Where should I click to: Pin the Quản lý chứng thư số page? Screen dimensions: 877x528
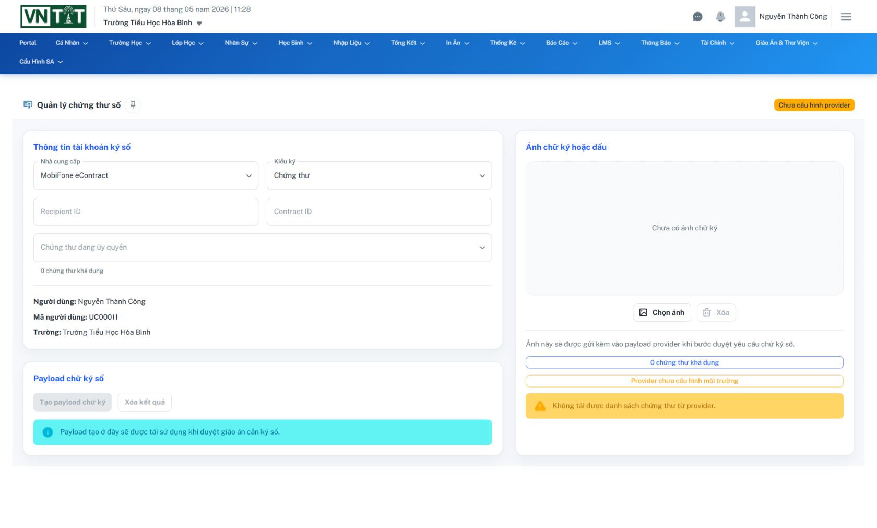tap(133, 105)
